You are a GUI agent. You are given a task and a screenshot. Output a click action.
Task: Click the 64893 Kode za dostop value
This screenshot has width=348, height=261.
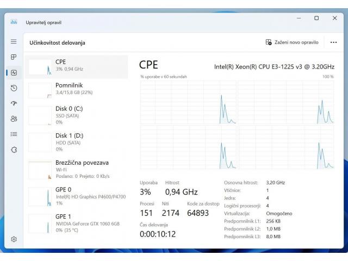tap(198, 213)
